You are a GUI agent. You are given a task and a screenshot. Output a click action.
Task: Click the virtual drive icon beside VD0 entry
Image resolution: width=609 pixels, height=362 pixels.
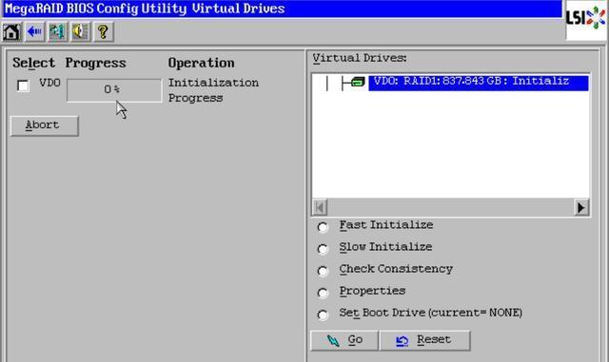pos(358,82)
